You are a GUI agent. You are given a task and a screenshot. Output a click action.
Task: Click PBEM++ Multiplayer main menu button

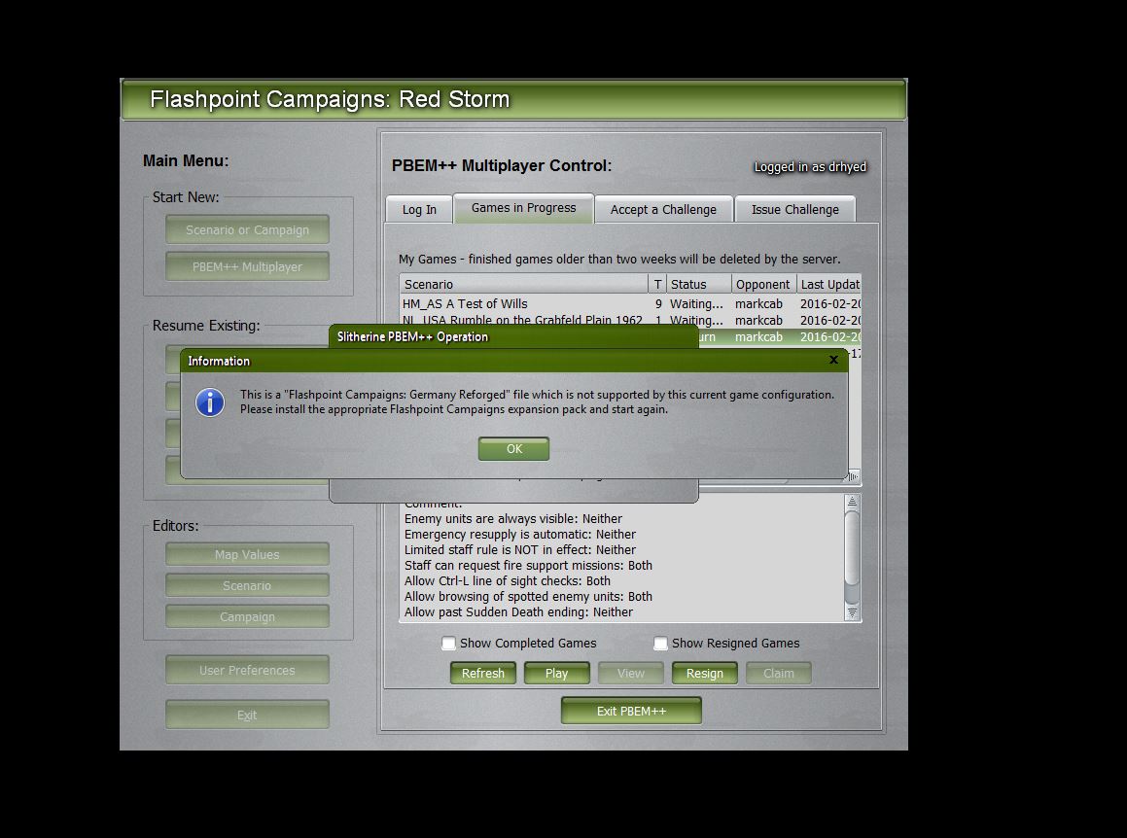(247, 266)
